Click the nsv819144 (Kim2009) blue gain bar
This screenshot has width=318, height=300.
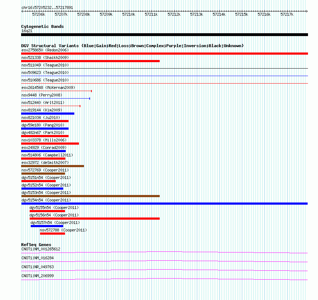tap(48, 114)
